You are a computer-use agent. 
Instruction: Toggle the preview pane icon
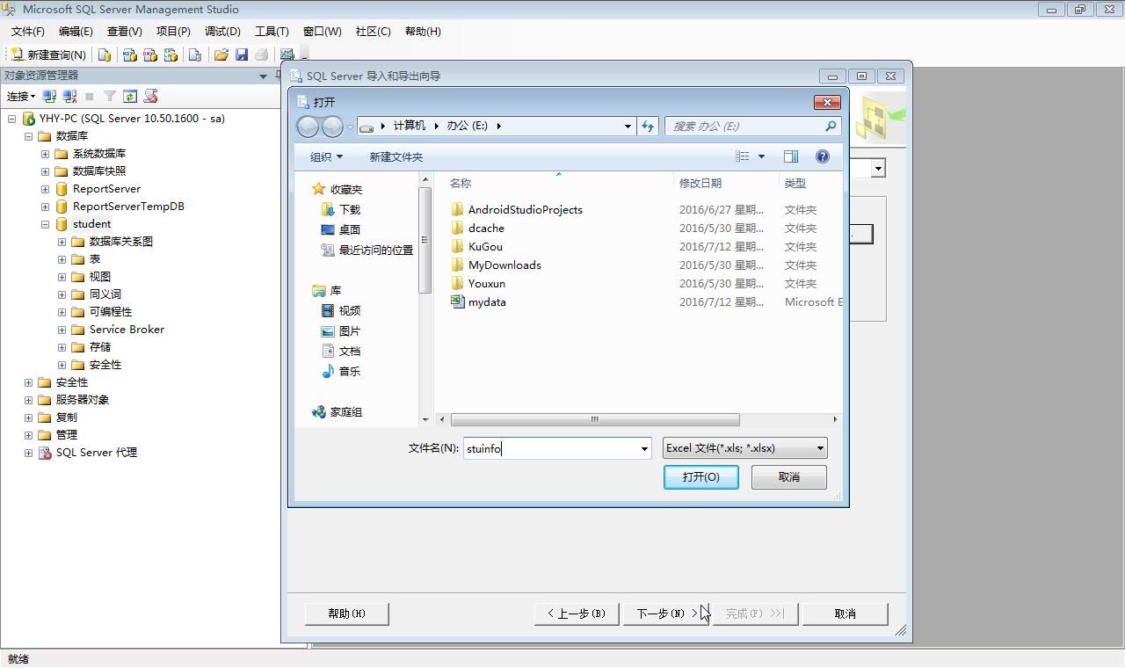[x=791, y=156]
